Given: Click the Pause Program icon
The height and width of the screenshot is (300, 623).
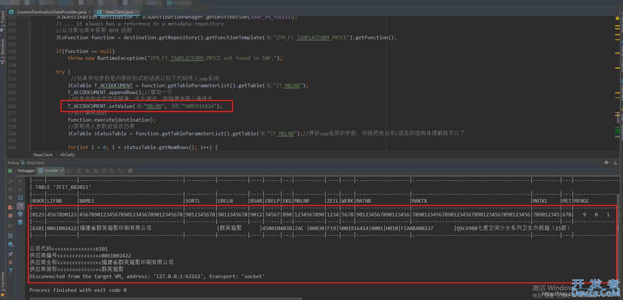Looking at the screenshot, I should point(10,189).
